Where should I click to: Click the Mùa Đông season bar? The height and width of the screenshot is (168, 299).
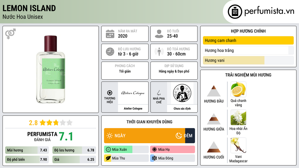[x=173, y=158]
